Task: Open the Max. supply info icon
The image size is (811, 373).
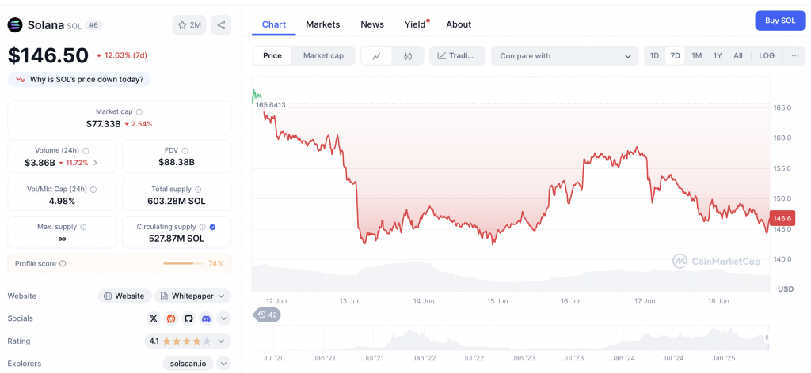Action: tap(83, 227)
